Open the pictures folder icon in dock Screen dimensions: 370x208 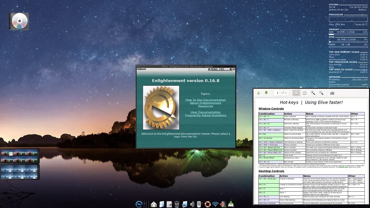185,204
